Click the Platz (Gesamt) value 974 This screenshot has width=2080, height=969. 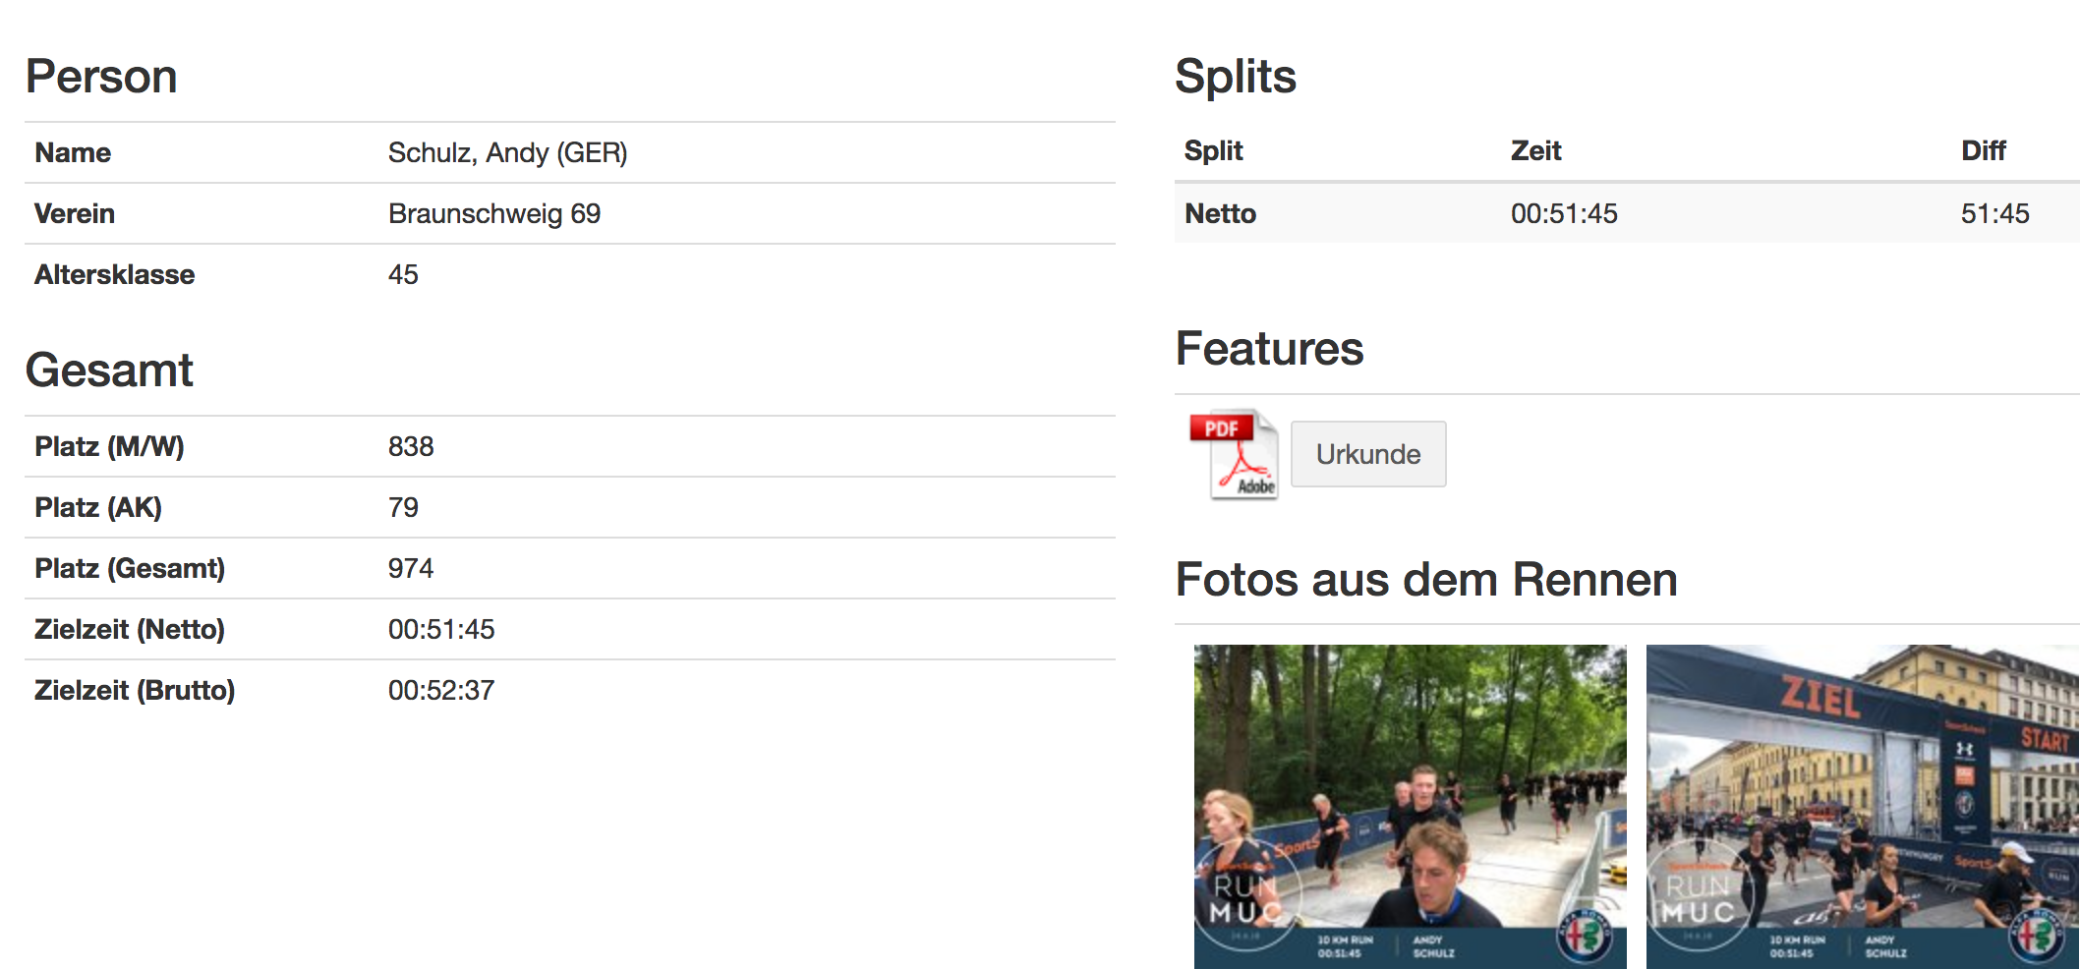coord(410,568)
